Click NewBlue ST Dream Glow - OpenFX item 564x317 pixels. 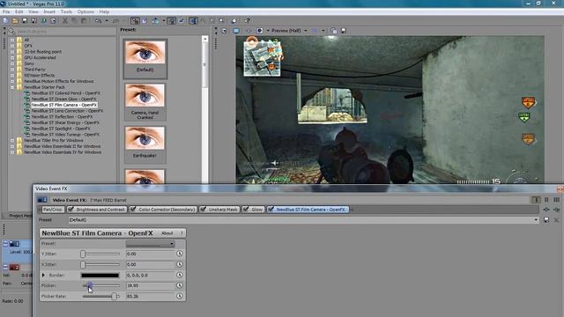coord(63,100)
